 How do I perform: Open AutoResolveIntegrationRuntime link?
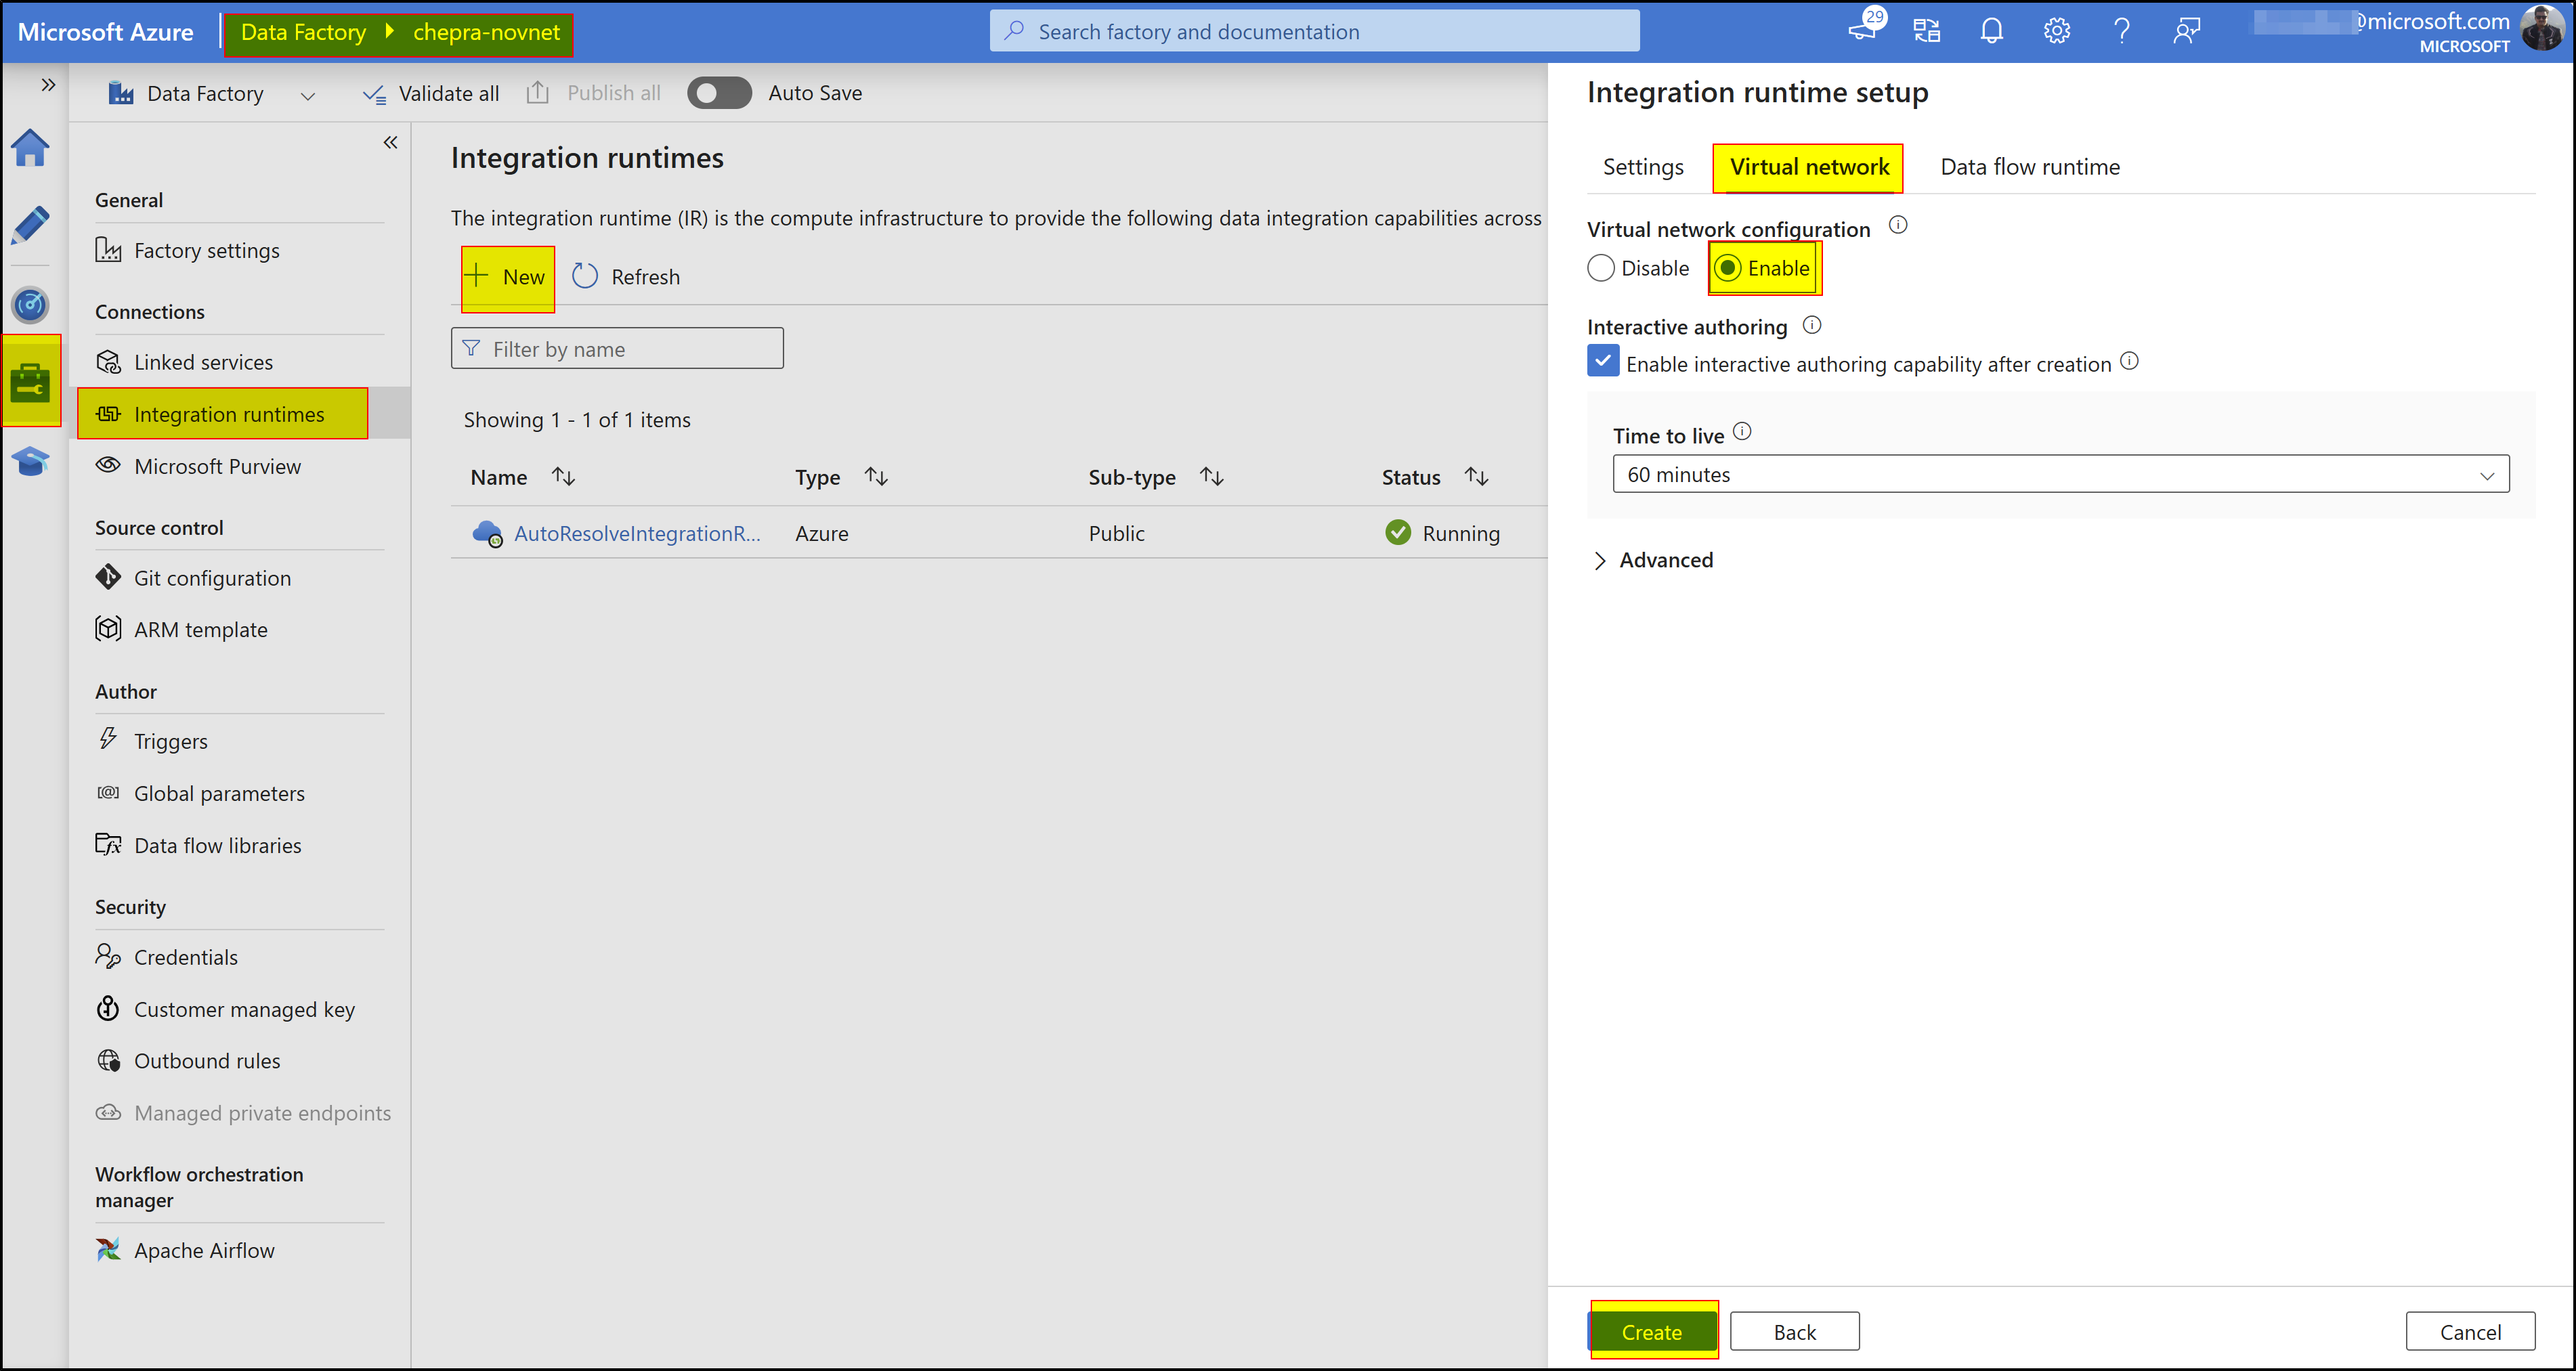point(637,534)
